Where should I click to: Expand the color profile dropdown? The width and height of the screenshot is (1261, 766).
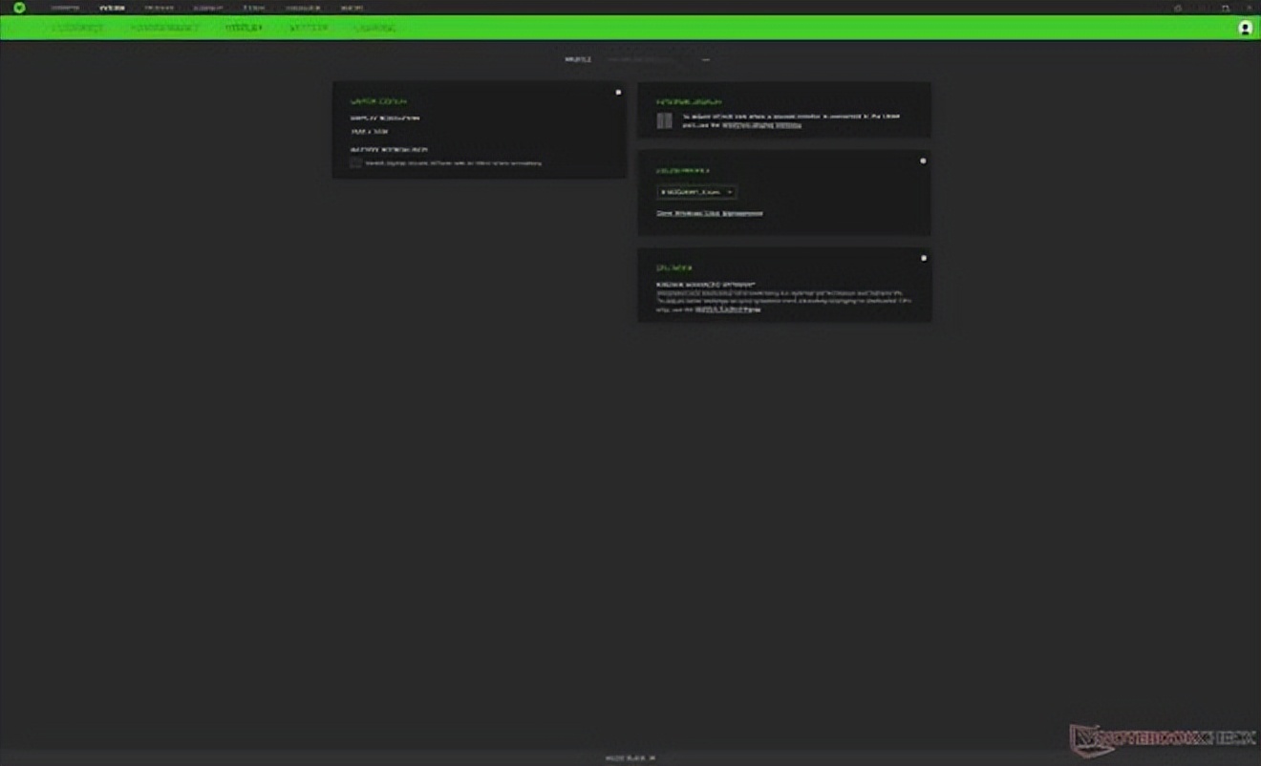(x=696, y=192)
